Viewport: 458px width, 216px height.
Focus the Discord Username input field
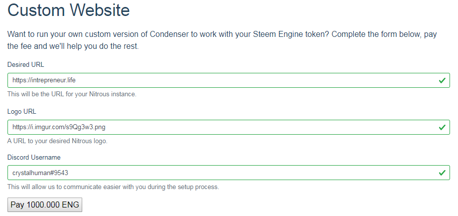pos(249,173)
